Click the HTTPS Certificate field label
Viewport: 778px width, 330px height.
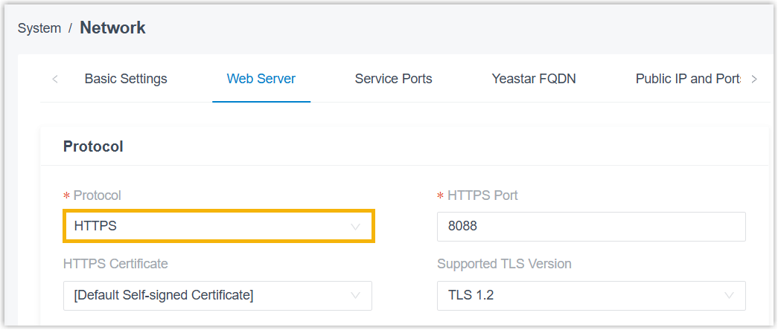(115, 264)
